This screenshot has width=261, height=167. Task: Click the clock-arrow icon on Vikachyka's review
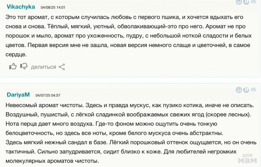coord(246,2)
